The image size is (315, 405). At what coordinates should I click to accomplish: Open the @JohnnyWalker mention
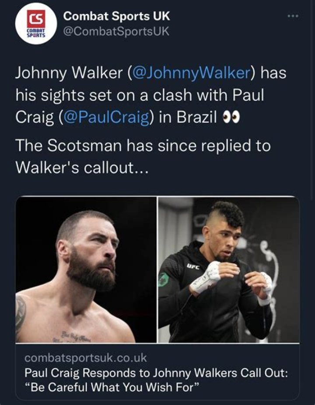[x=190, y=73]
